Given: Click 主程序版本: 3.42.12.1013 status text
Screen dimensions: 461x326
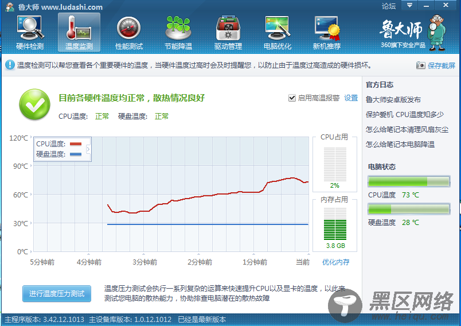Looking at the screenshot, I should (44, 320).
